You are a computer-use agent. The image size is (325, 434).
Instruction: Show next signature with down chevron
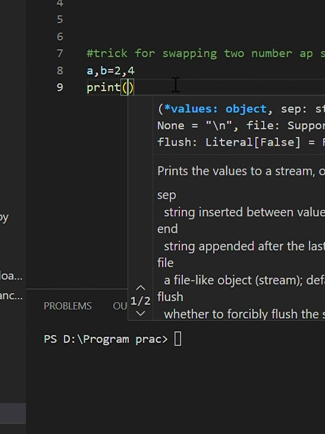click(141, 313)
